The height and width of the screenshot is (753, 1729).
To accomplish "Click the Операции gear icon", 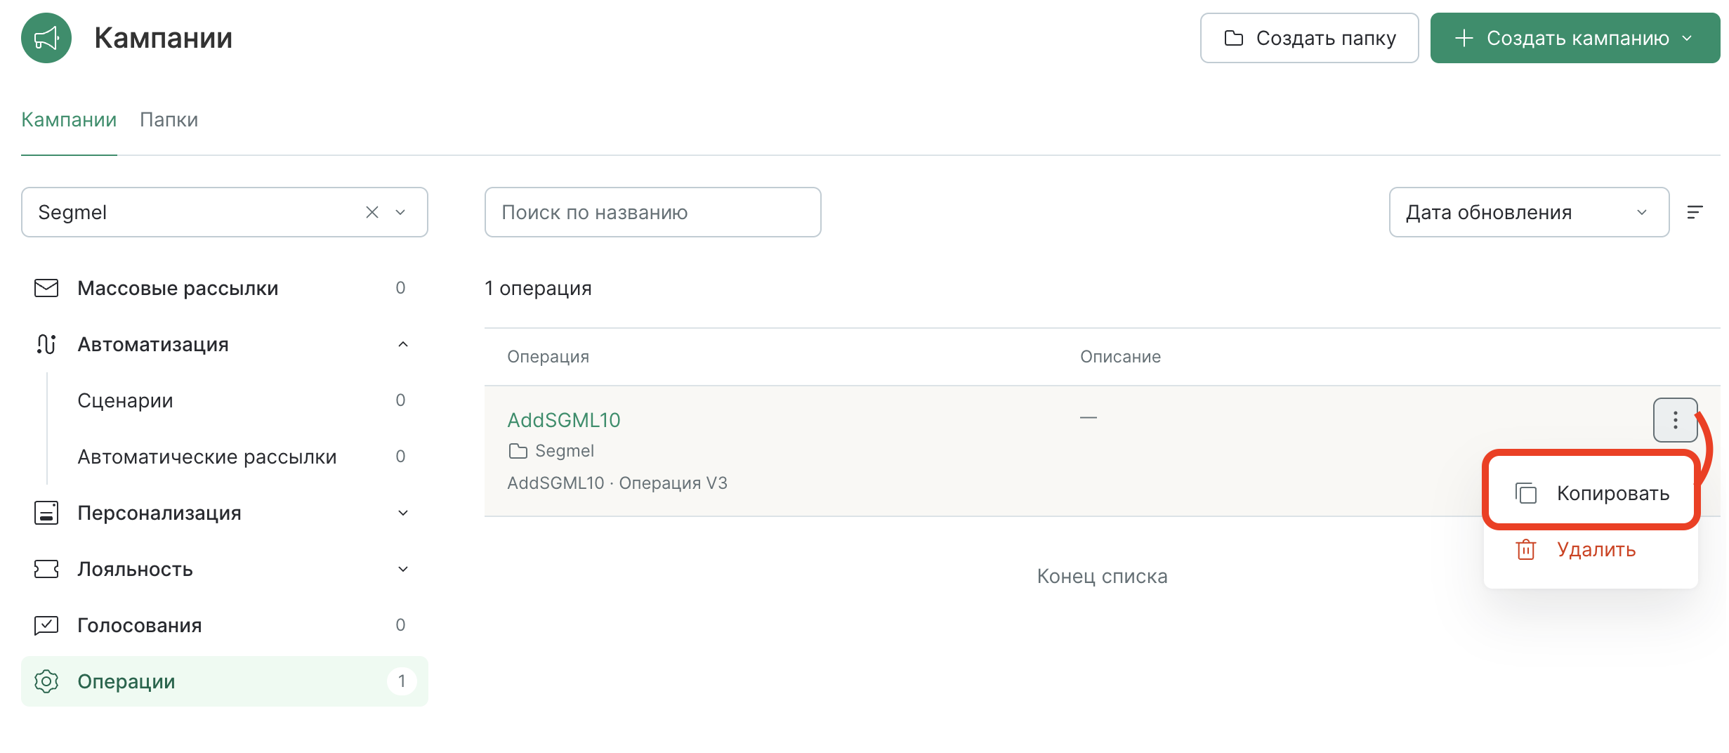I will pos(46,681).
